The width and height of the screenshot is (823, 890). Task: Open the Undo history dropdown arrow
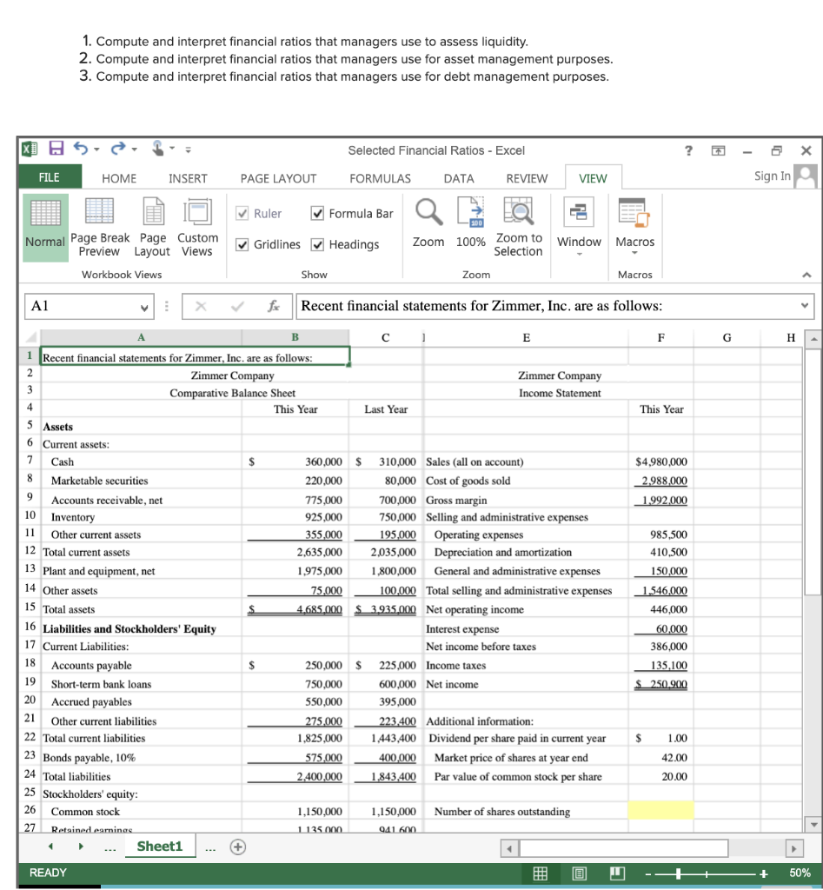tap(96, 149)
